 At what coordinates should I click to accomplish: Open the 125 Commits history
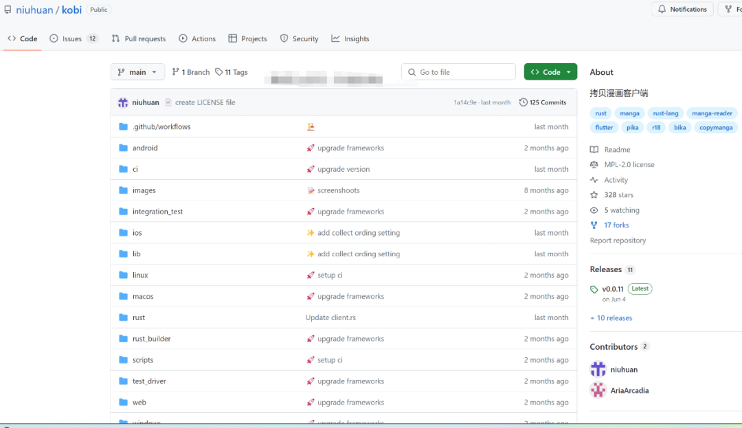[x=543, y=102]
